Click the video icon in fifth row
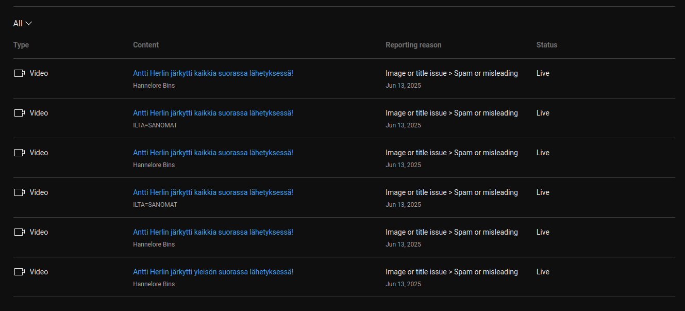Viewport: 685px width, 311px height. (x=20, y=232)
